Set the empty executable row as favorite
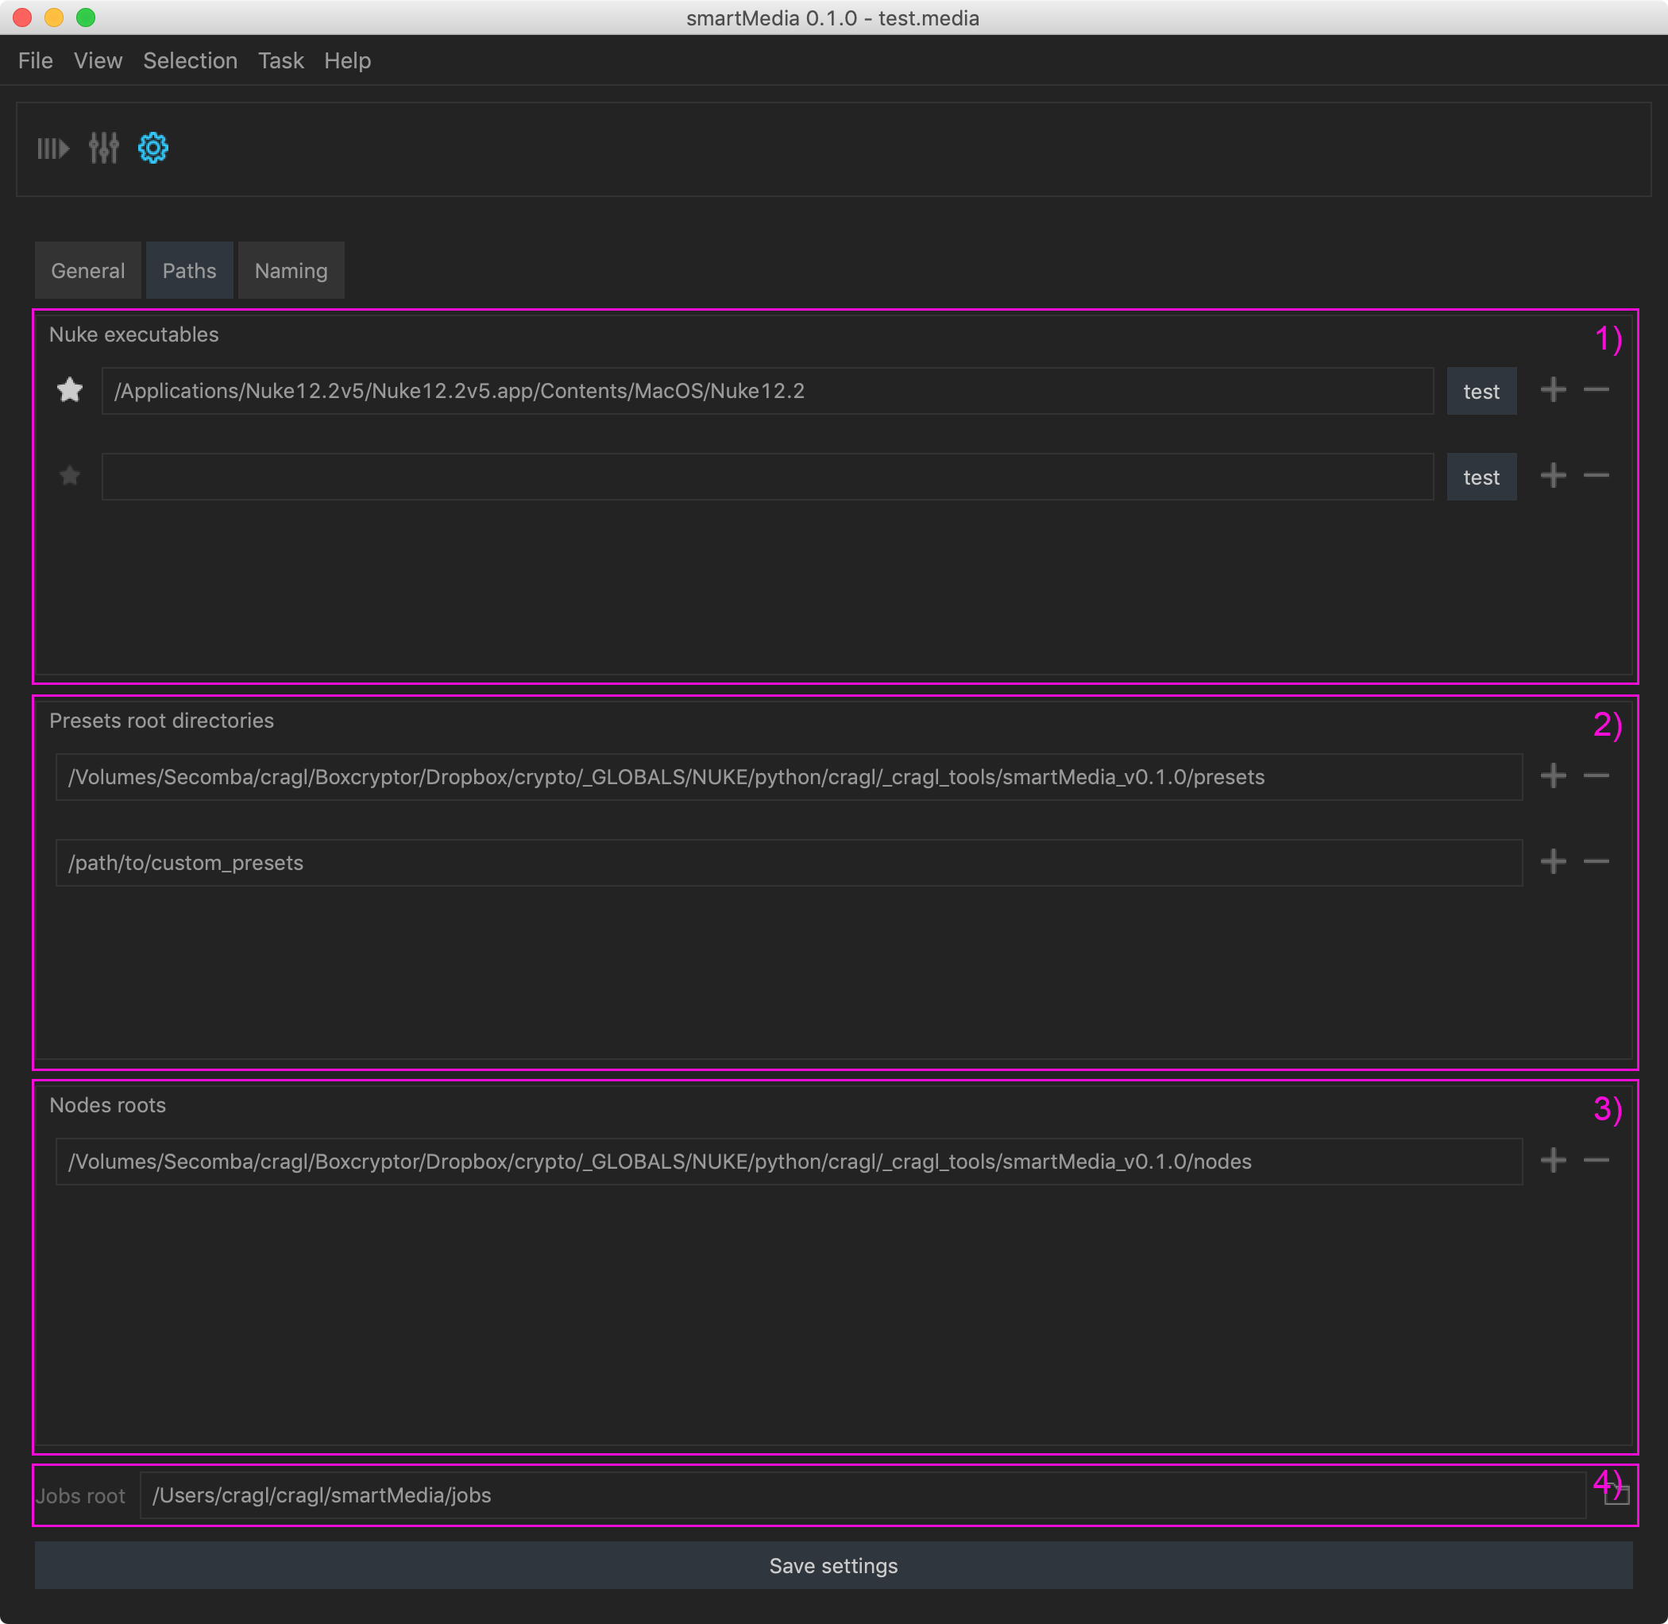 coord(70,476)
